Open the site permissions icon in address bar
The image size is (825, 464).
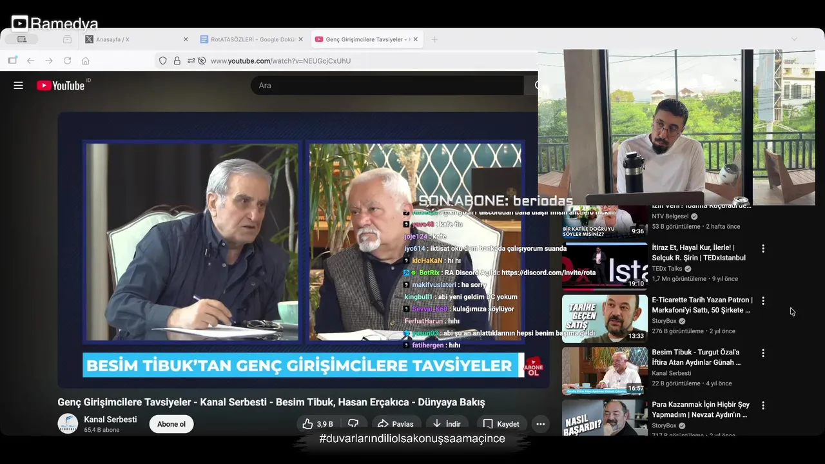click(x=191, y=61)
